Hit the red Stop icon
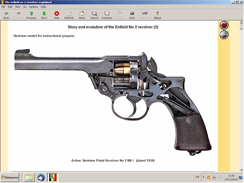244x183 pixels. coord(57,15)
